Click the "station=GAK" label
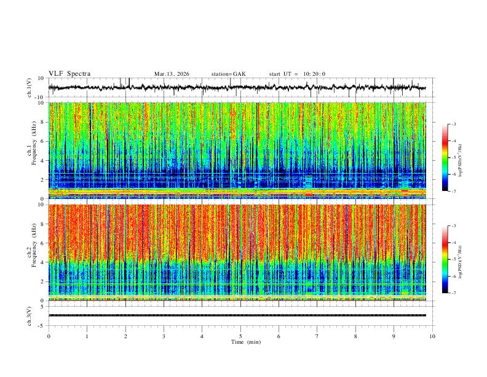 click(x=229, y=74)
